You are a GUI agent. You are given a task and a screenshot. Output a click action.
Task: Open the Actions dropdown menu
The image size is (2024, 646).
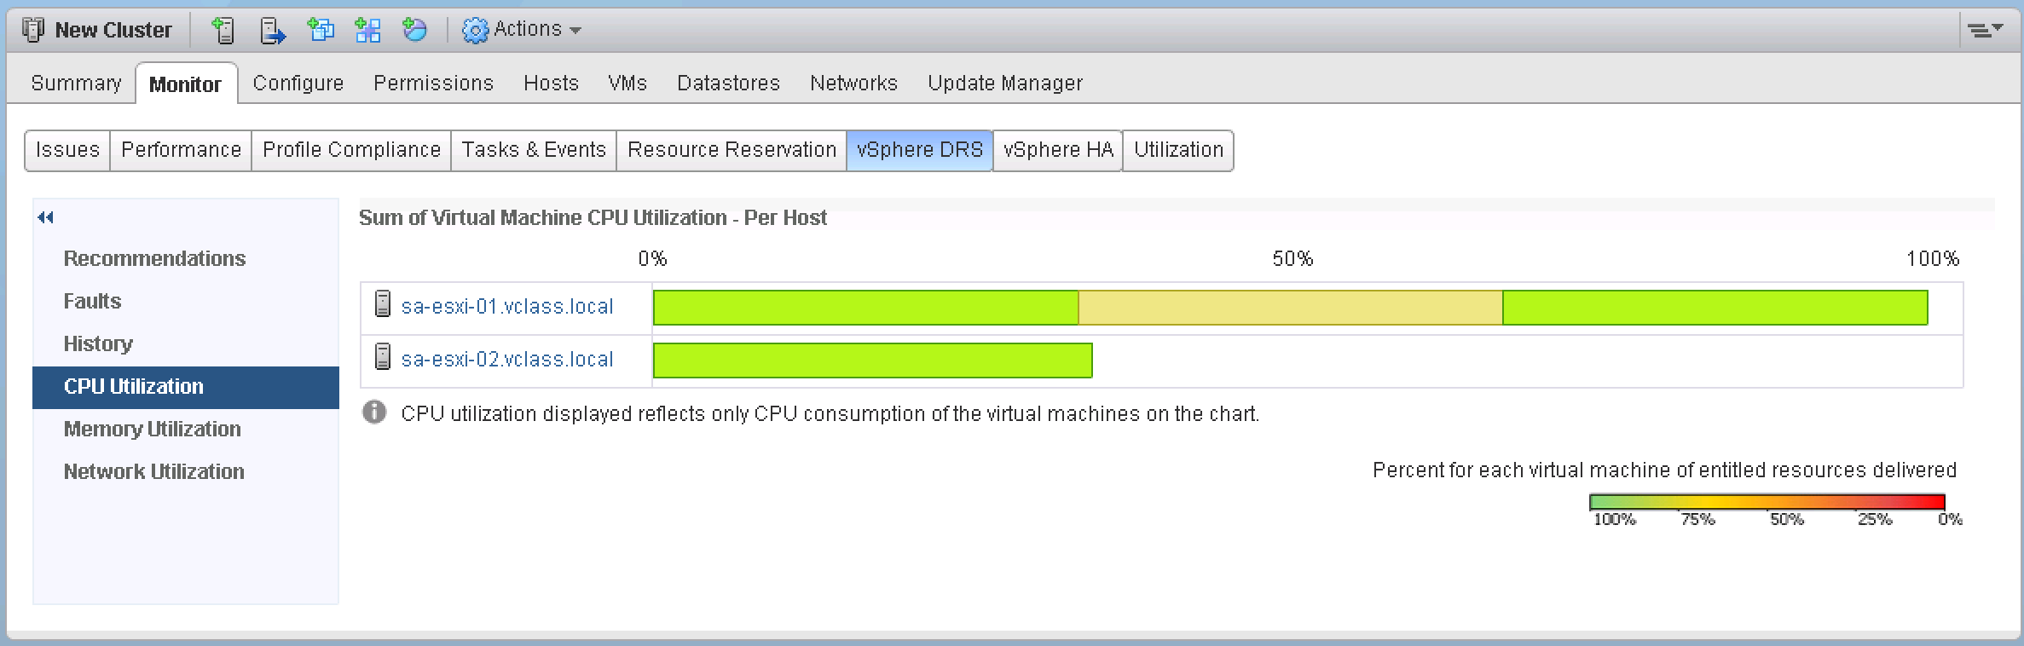tap(522, 30)
